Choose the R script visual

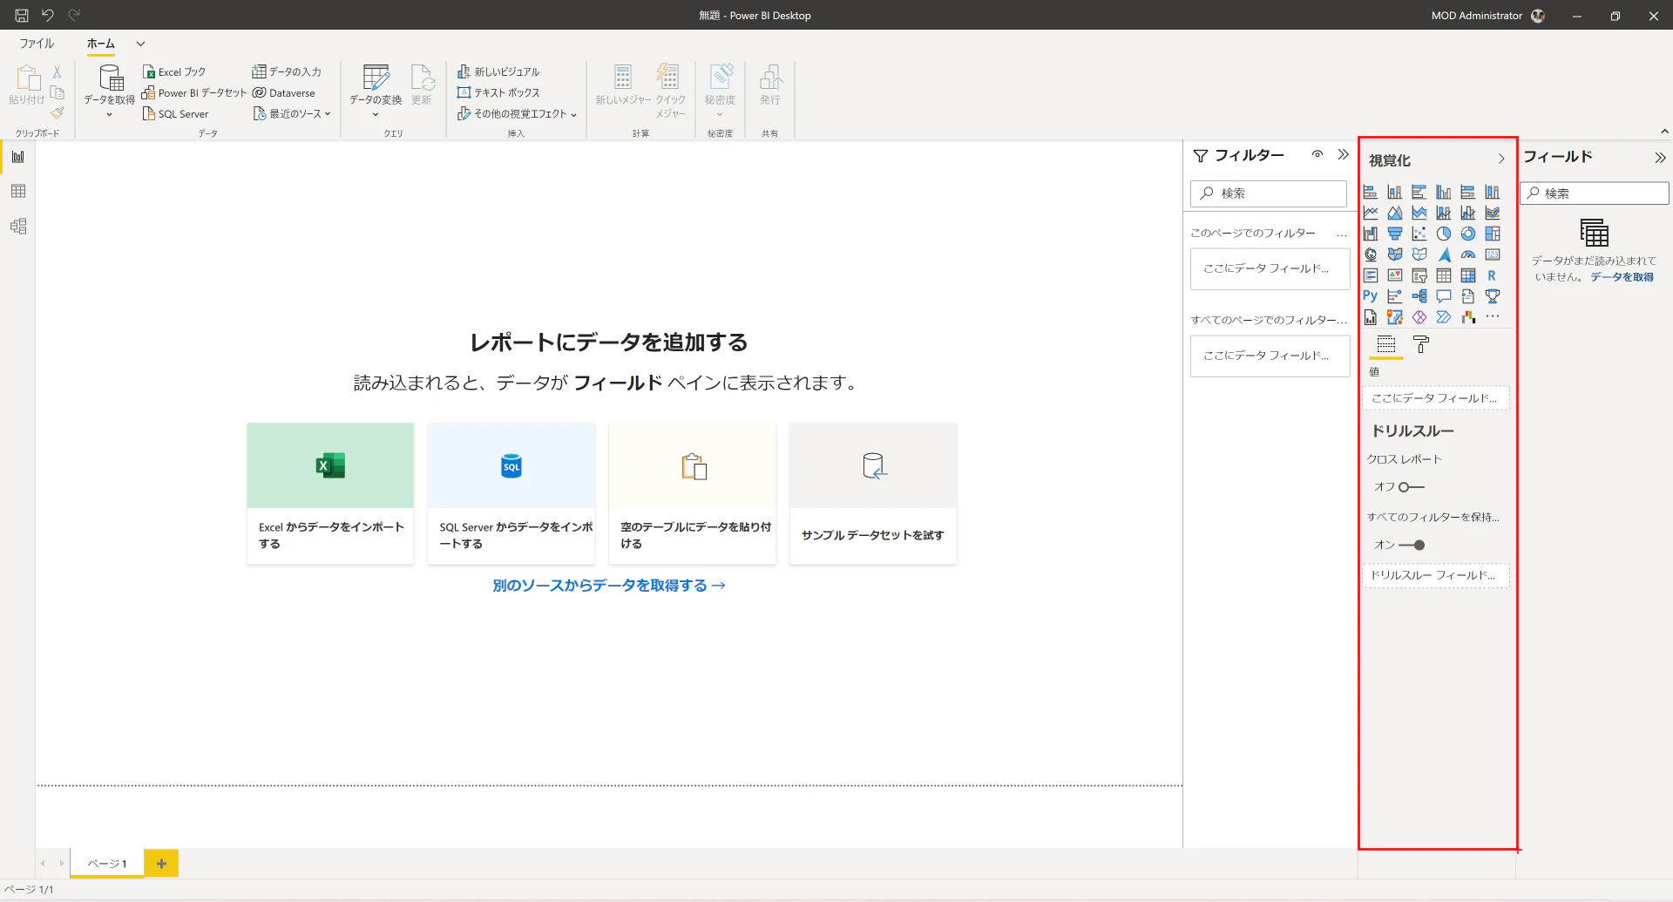point(1493,275)
